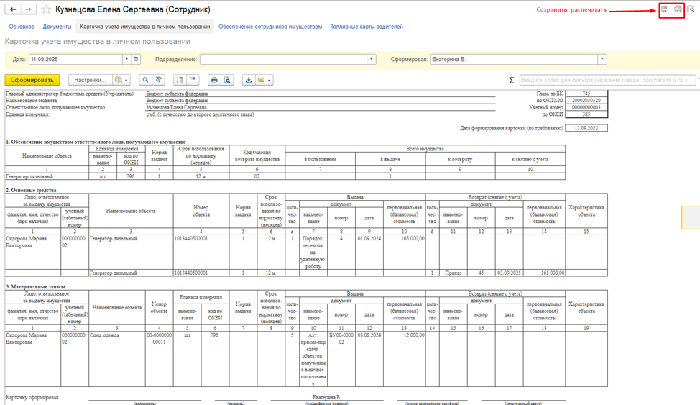Open Обеспечение сотрудников имуществом tab

point(270,27)
